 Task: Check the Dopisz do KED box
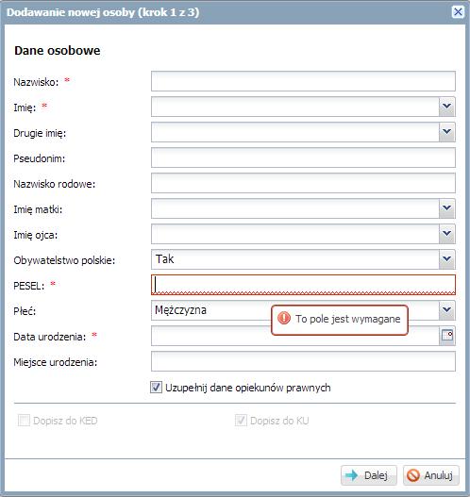tap(24, 421)
